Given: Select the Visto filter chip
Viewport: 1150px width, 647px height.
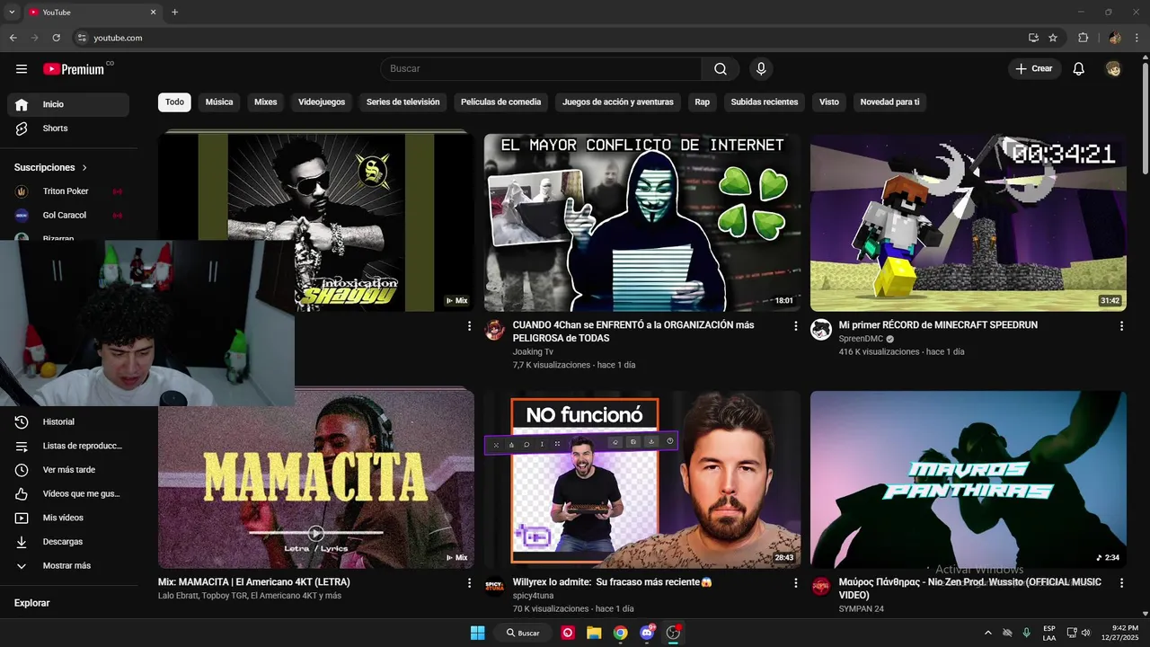Looking at the screenshot, I should coord(829,102).
